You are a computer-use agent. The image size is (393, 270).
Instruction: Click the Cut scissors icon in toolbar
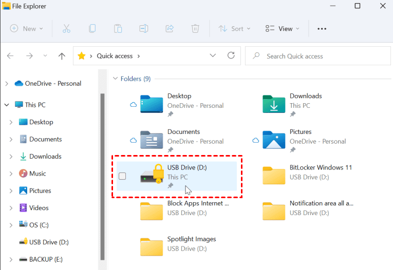(66, 29)
